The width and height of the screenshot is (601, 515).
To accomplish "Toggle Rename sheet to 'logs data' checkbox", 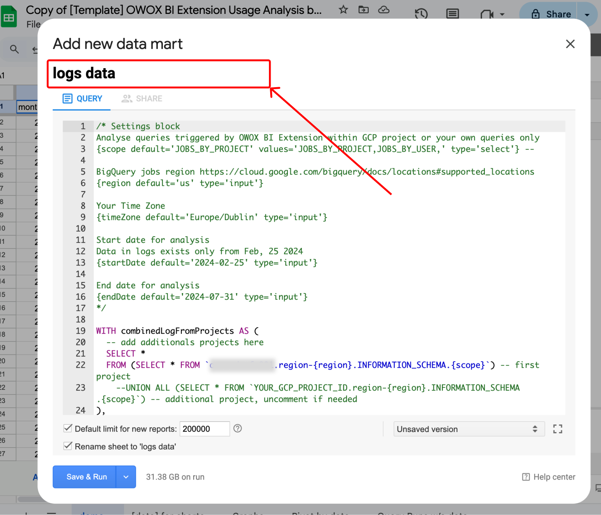I will pyautogui.click(x=67, y=446).
